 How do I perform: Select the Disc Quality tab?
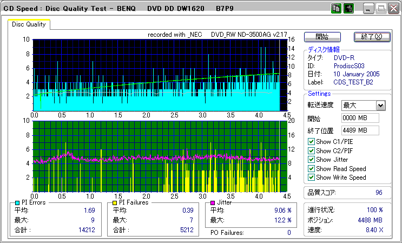(29, 24)
